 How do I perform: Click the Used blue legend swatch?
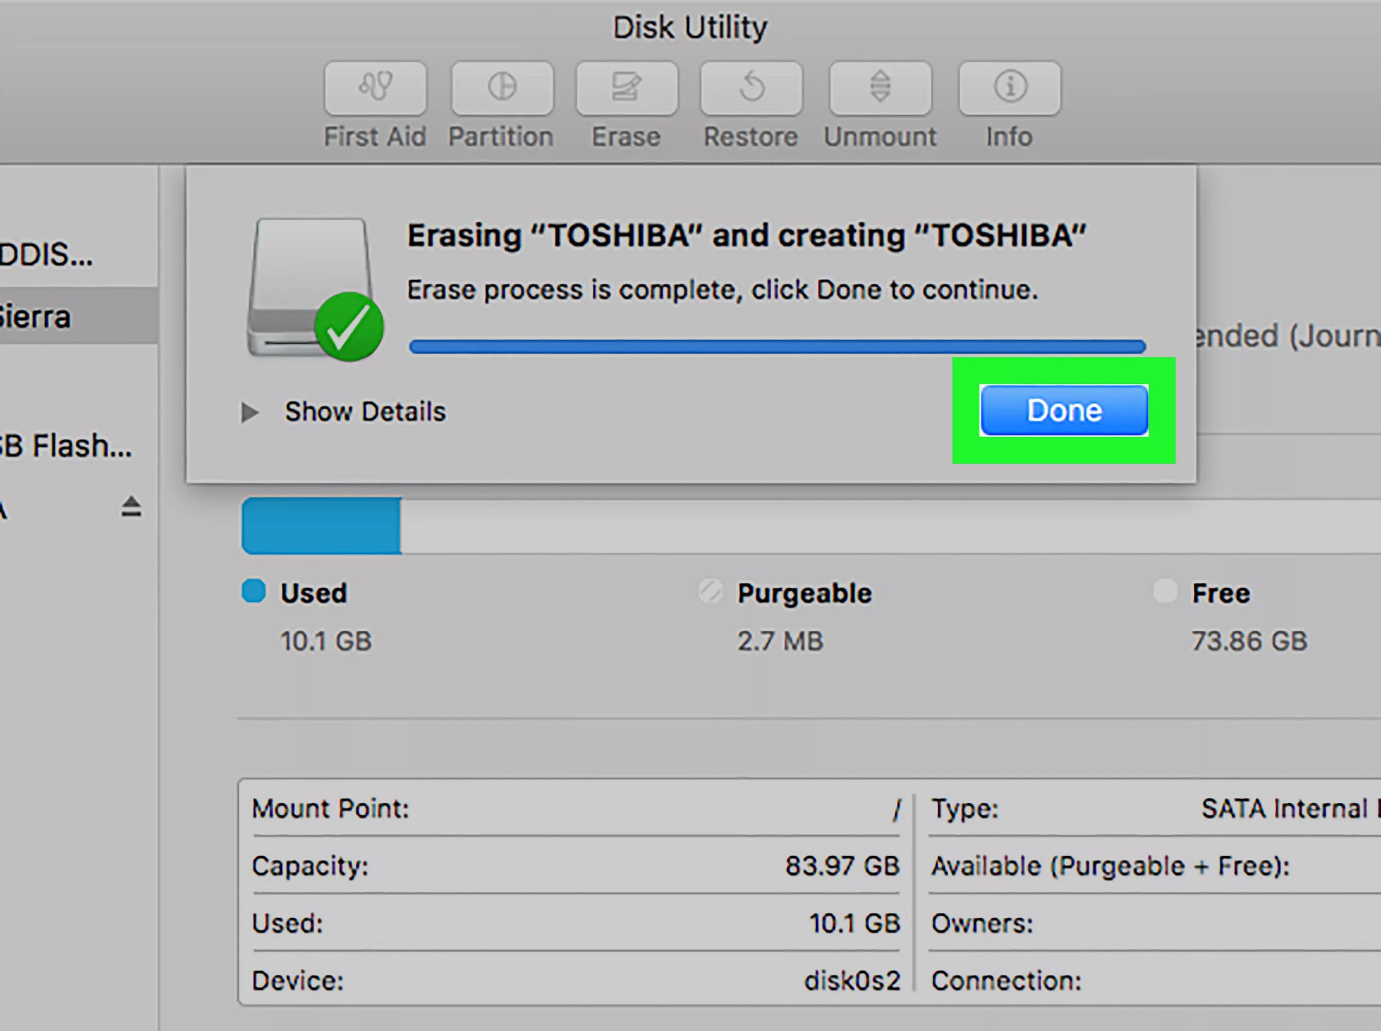click(254, 591)
